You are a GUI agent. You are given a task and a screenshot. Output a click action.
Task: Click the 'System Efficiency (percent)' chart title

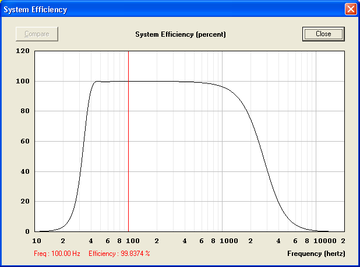[181, 34]
